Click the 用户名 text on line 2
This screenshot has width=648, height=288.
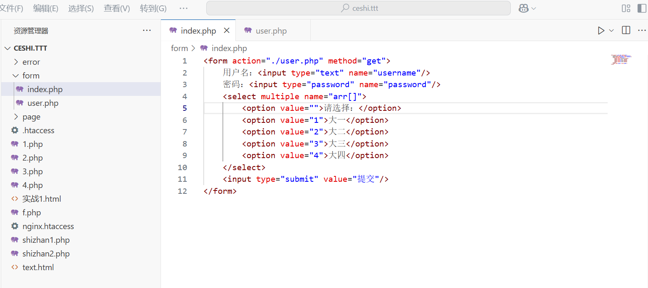235,73
